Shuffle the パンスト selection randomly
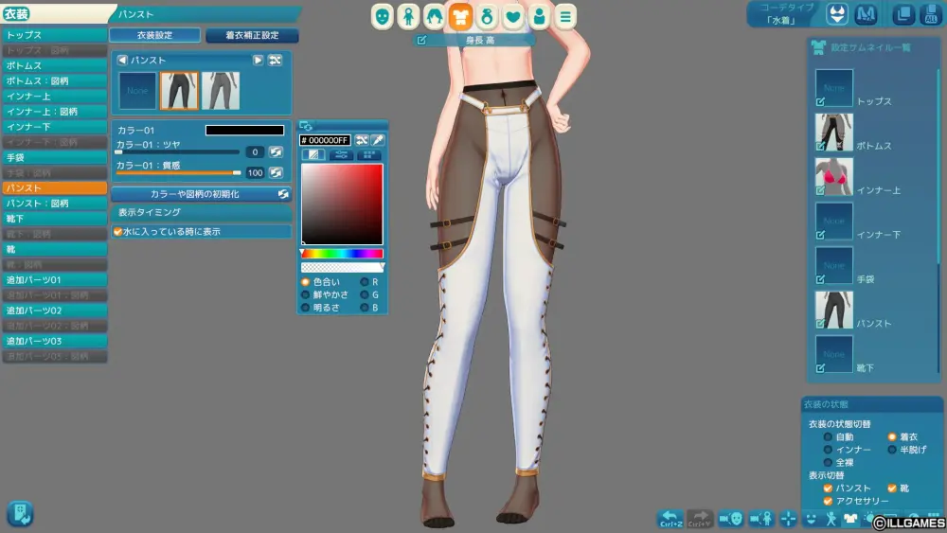 tap(275, 61)
